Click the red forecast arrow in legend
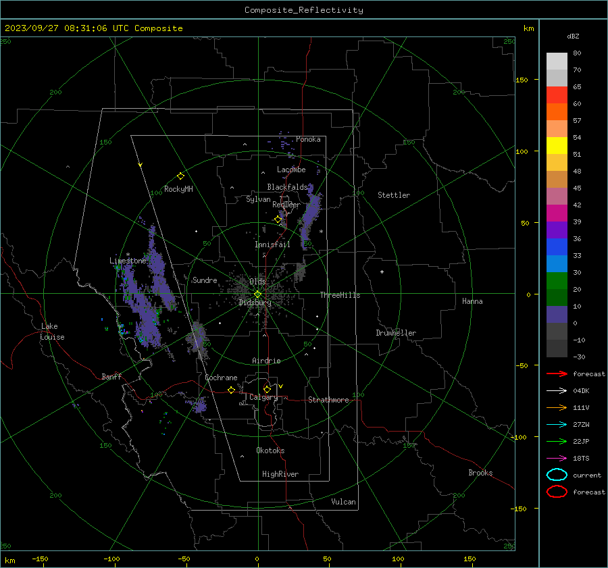Viewport: 608px width, 568px height. coord(557,373)
